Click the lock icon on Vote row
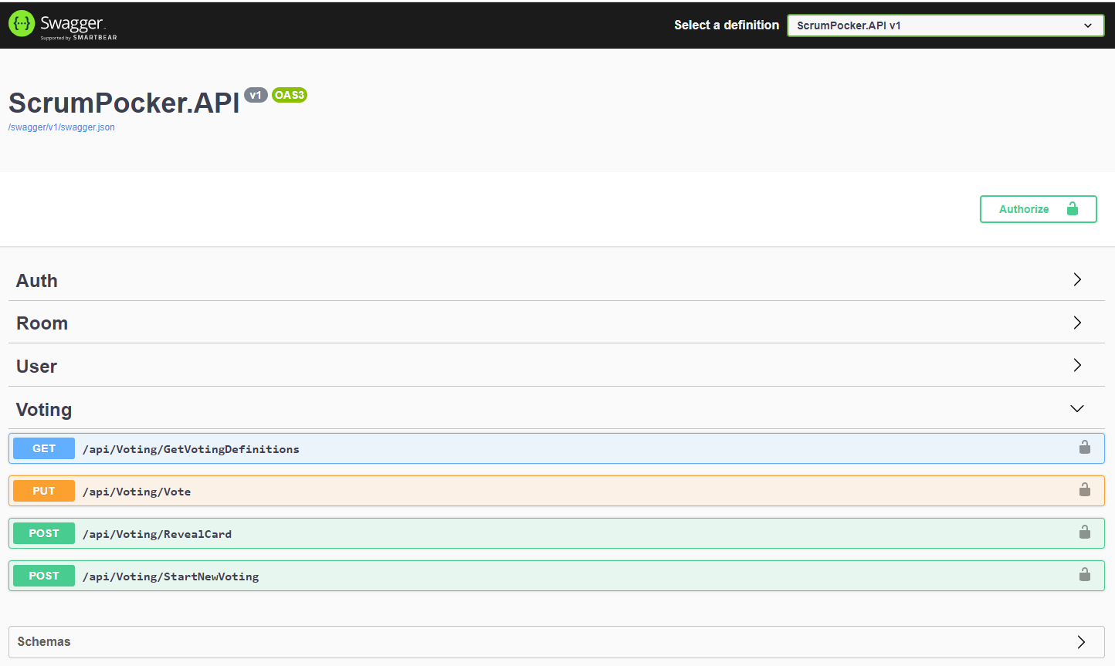 (x=1085, y=490)
